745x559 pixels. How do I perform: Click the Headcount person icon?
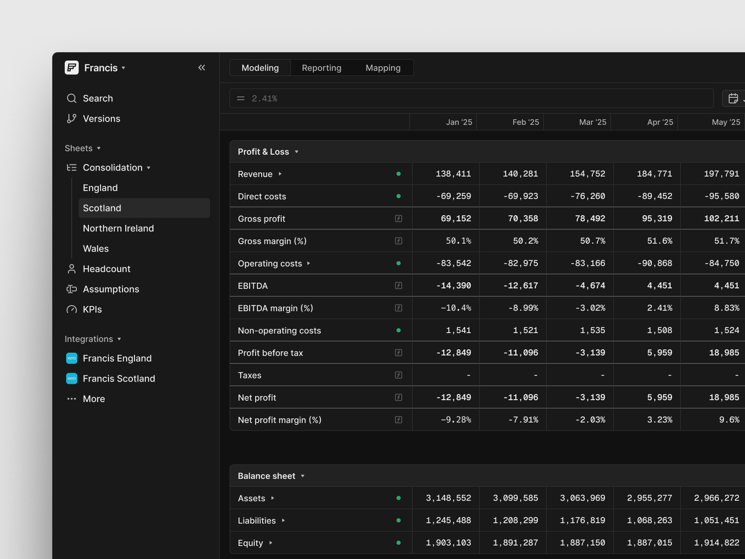[x=72, y=269]
